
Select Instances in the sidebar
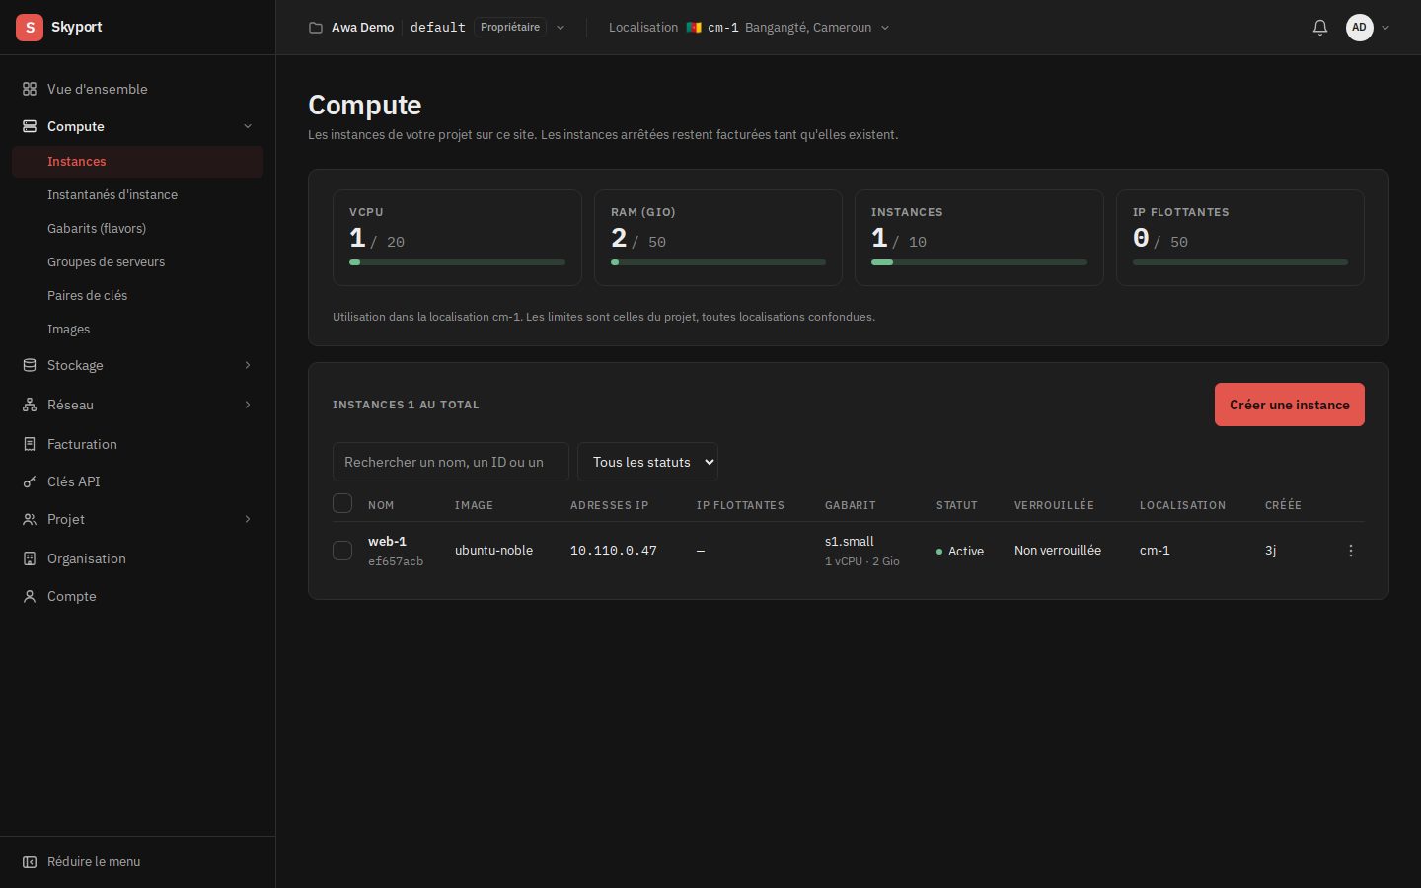click(x=137, y=162)
